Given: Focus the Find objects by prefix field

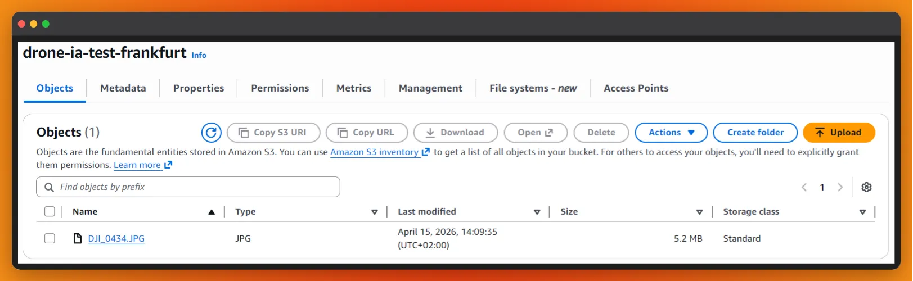Looking at the screenshot, I should pos(188,187).
